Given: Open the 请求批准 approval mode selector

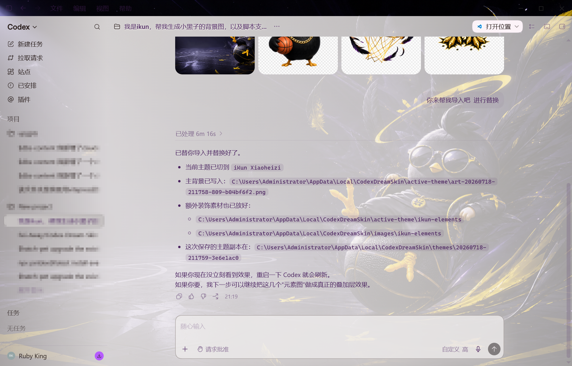Looking at the screenshot, I should pos(213,349).
